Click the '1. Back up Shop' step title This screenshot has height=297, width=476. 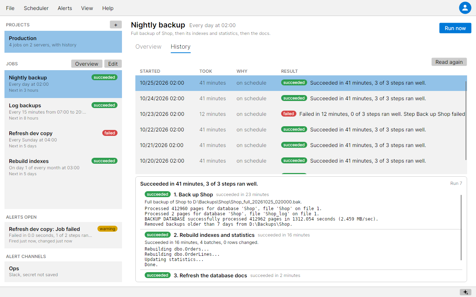(193, 195)
